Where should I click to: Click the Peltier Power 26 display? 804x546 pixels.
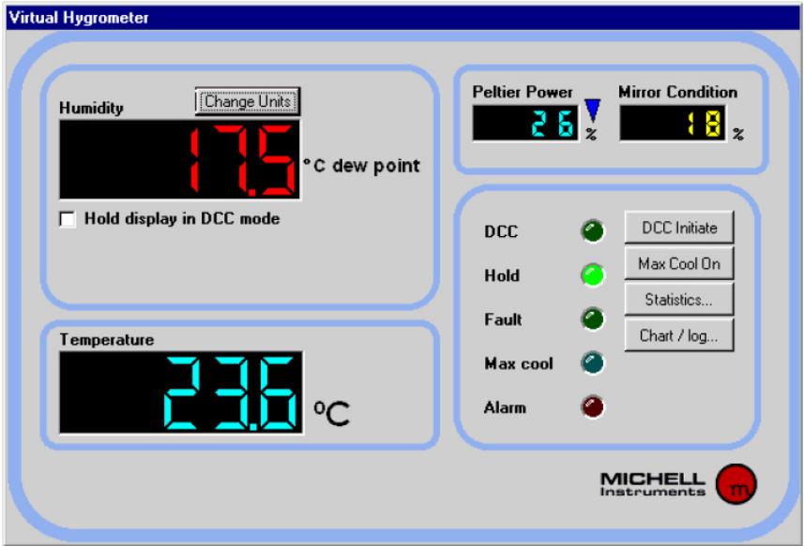525,123
